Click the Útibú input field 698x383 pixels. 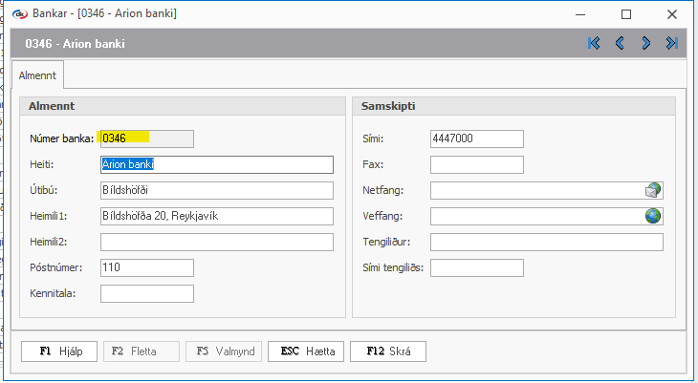point(216,190)
